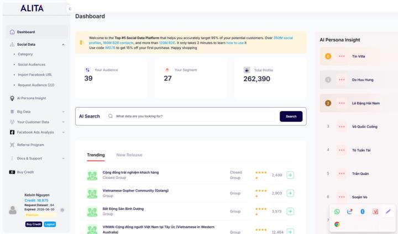Open the red V app tray icon
This screenshot has width=398, height=234.
pos(375,211)
